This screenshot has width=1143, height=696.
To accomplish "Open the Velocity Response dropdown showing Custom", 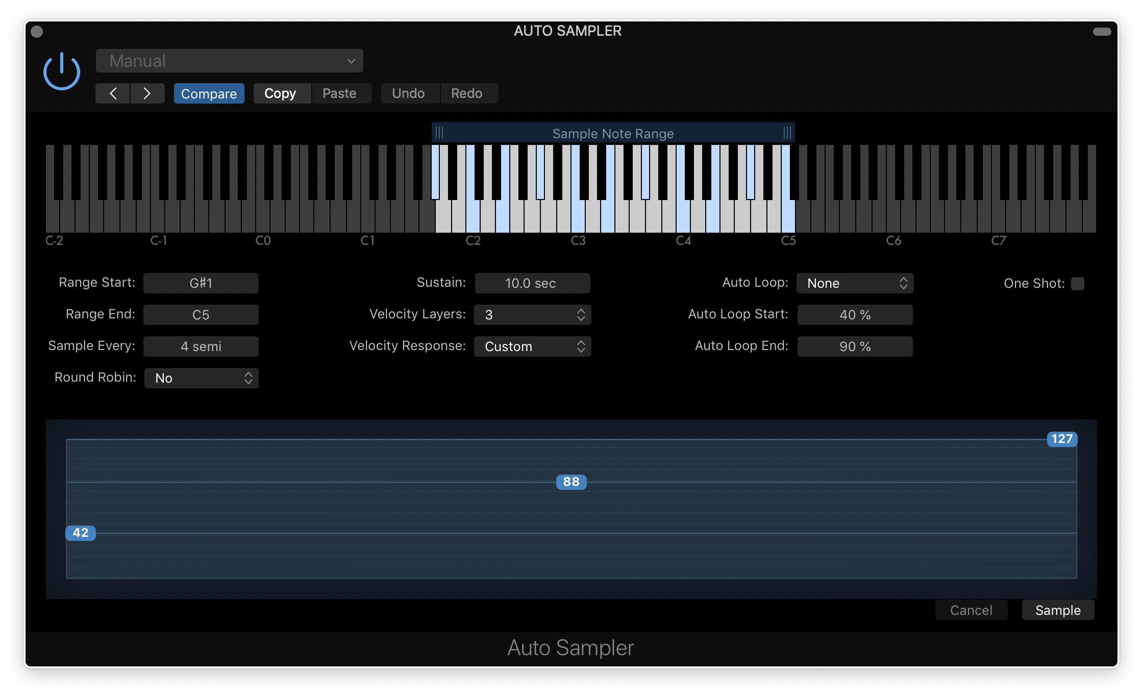I will (532, 346).
